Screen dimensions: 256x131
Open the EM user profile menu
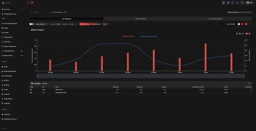(x=250, y=3)
